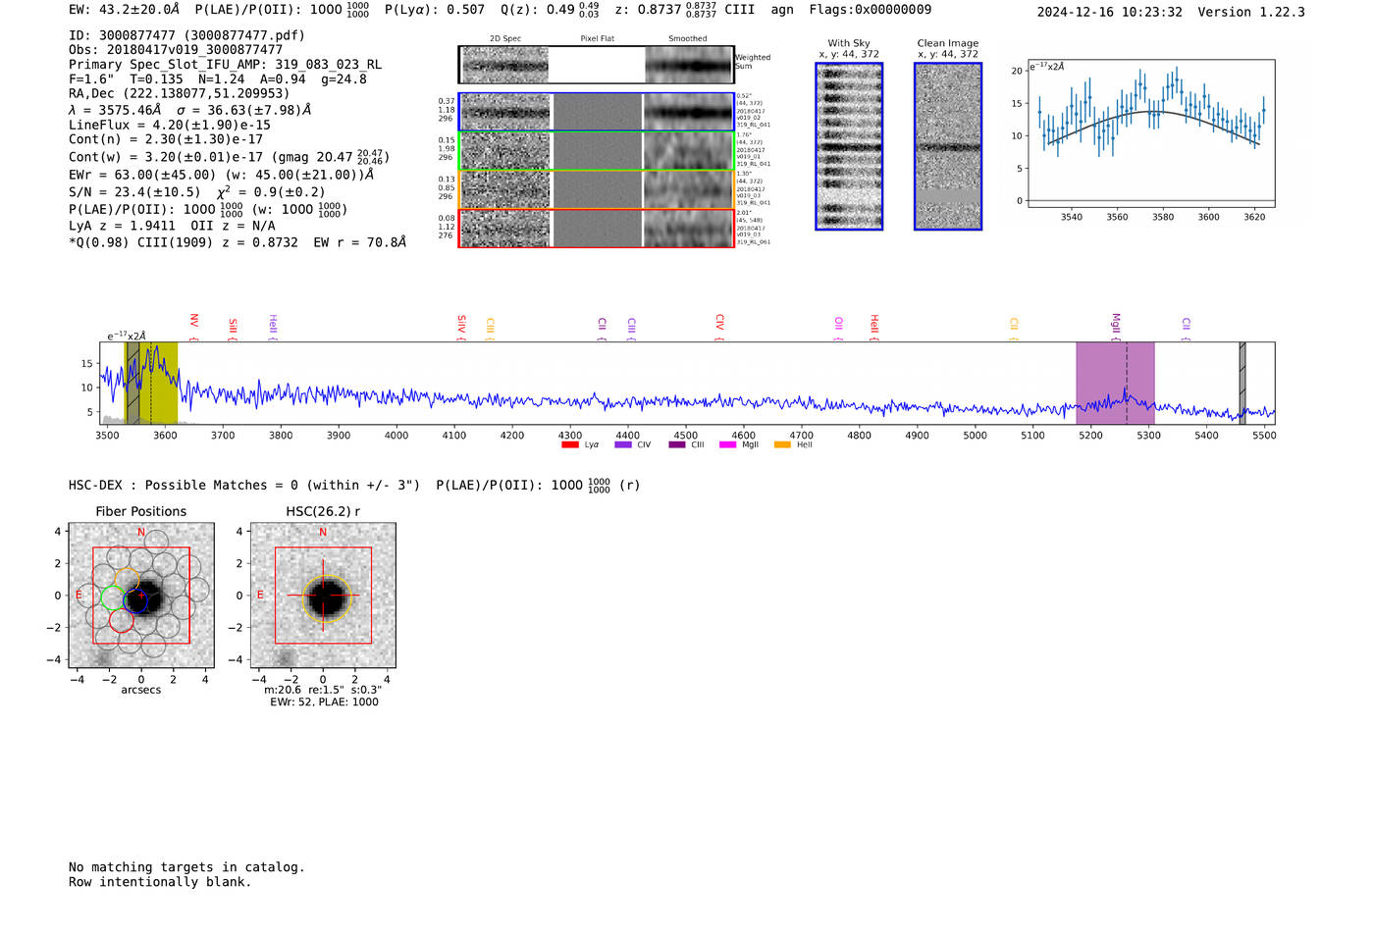Screen dimensions: 1374x935
Task: Click 'P(Lyα): 0.507' in the header
Action: coord(435,10)
